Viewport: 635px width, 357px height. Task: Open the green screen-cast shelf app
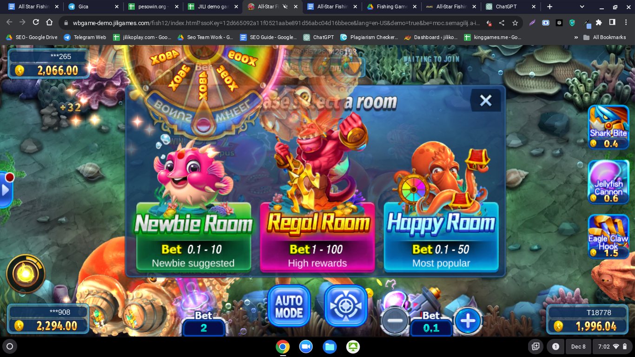click(353, 347)
